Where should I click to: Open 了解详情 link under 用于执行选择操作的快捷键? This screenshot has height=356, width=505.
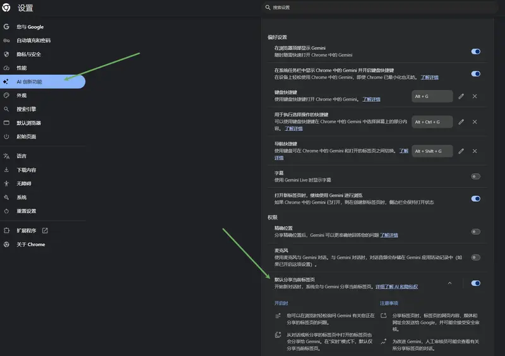(x=294, y=128)
